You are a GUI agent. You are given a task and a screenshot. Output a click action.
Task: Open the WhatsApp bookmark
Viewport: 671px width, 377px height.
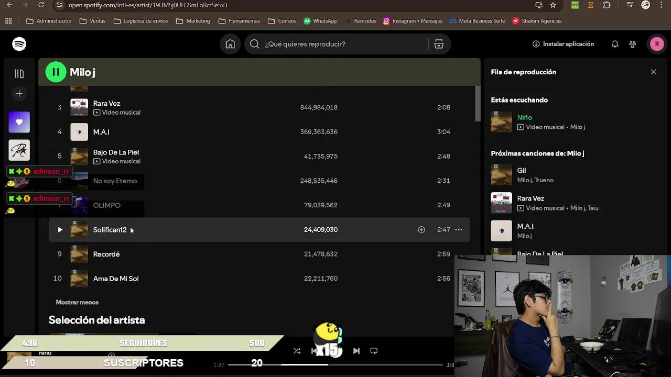click(320, 21)
